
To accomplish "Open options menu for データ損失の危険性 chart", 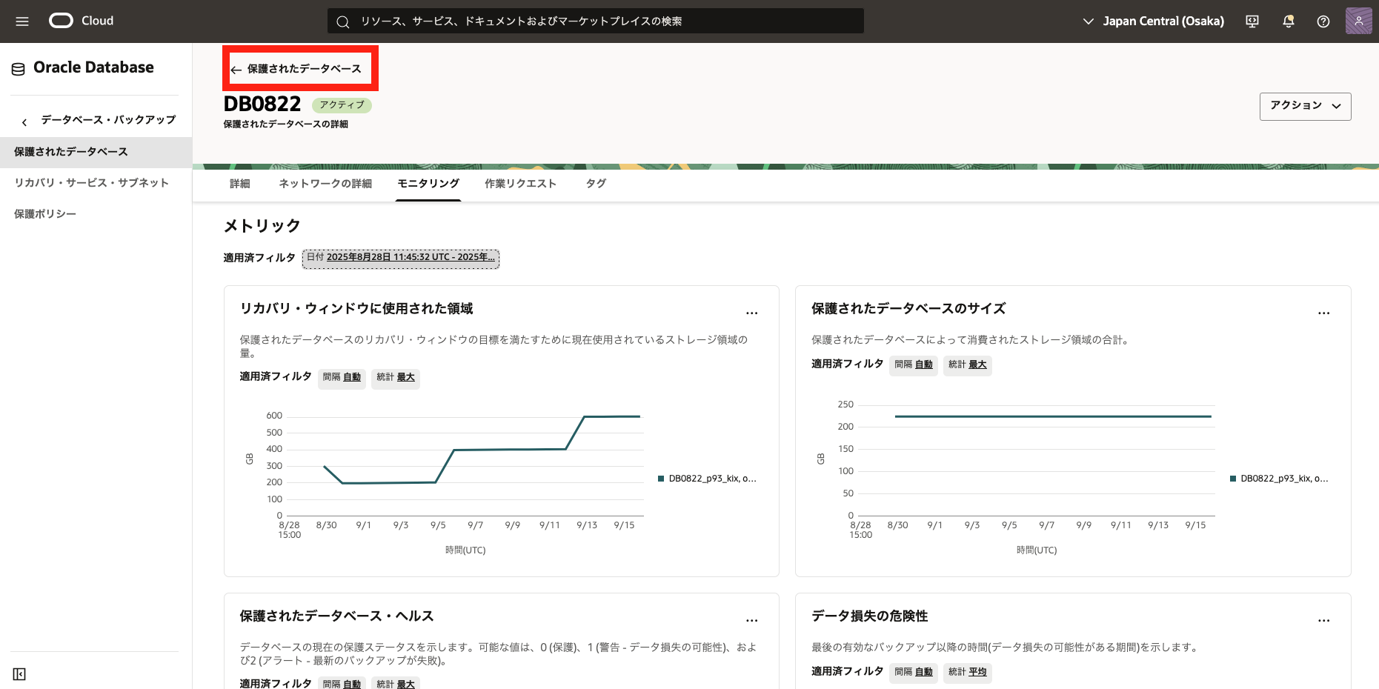I will coord(1323,620).
